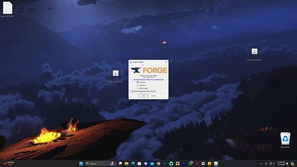This screenshot has height=167, width=297.
Task: Launch Microsoft Edge from the taskbar
Action: (x=133, y=163)
